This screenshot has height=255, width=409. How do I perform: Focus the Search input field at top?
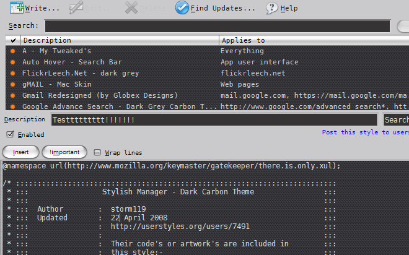(218, 26)
